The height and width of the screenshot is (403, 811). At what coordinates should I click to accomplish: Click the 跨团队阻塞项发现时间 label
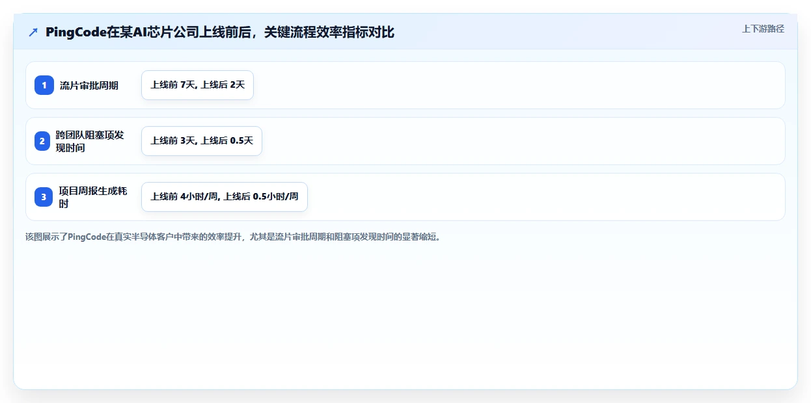[x=90, y=141]
